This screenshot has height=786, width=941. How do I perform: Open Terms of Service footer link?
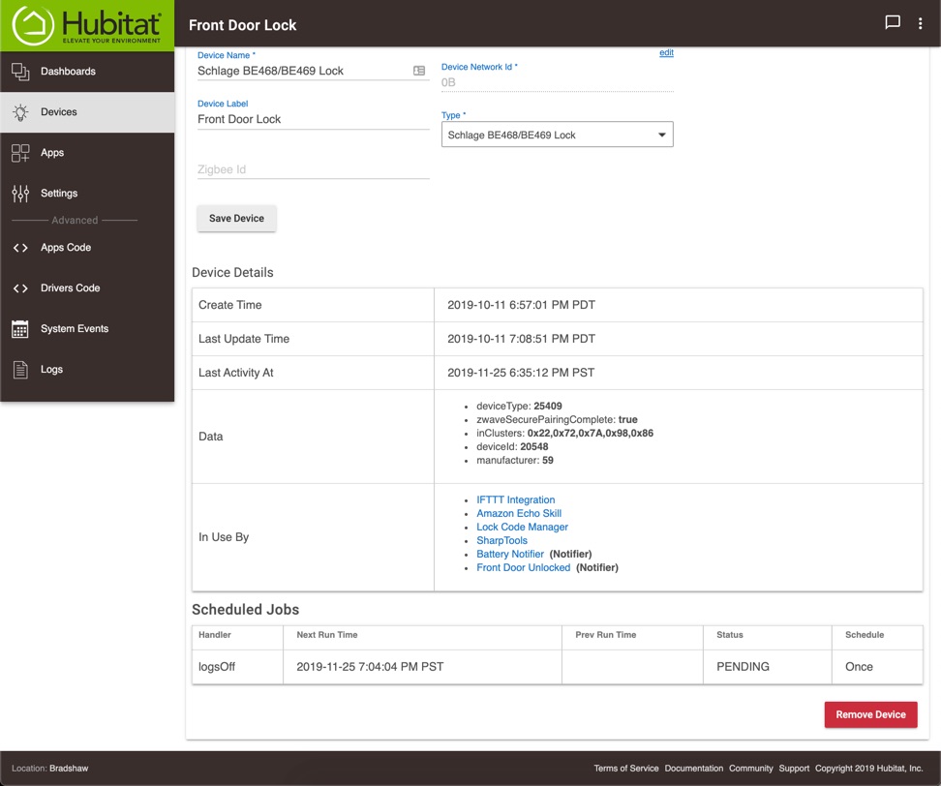pyautogui.click(x=626, y=769)
